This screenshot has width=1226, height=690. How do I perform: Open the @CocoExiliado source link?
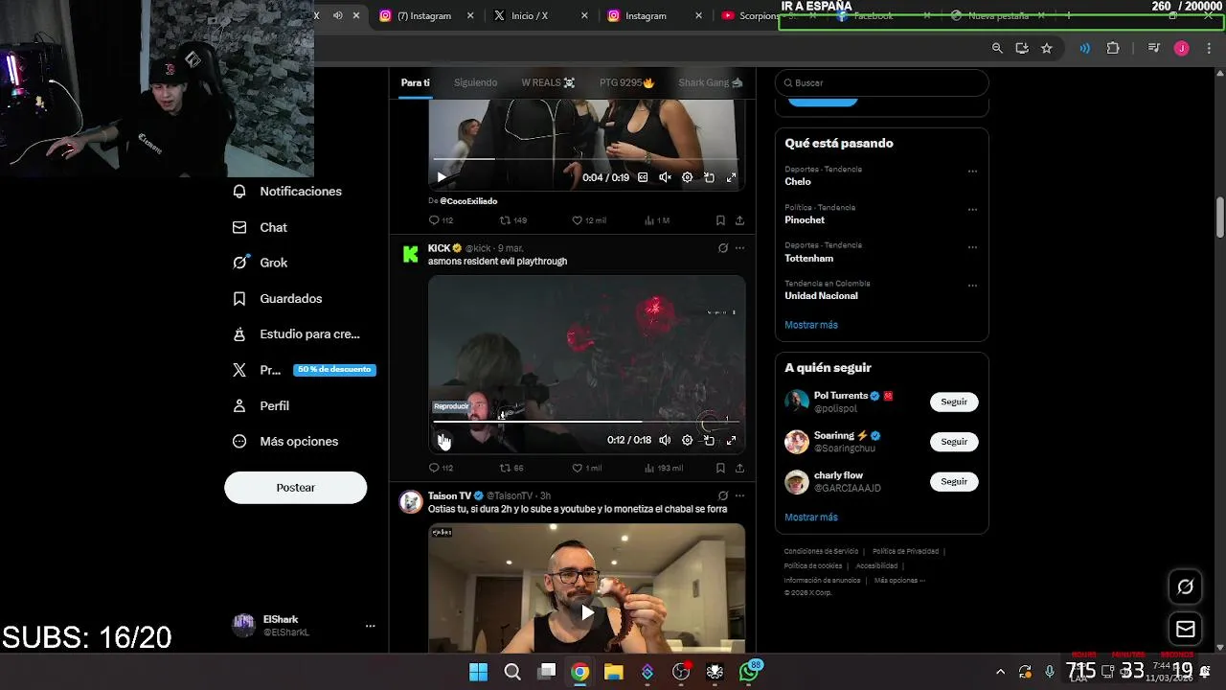468,201
